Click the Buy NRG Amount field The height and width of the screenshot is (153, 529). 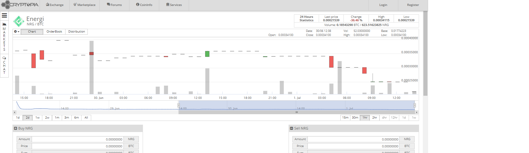point(78,139)
